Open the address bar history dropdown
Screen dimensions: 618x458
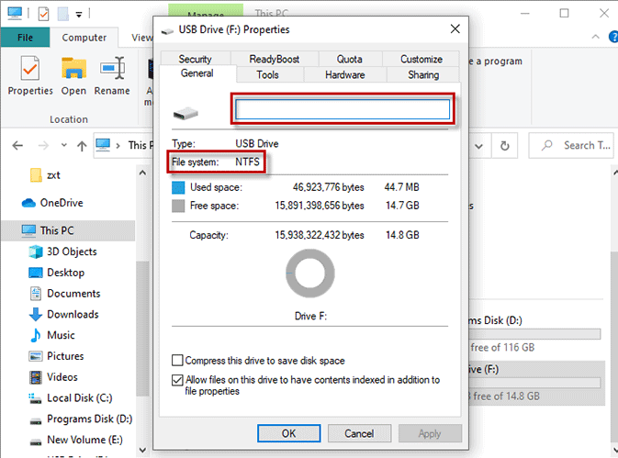(x=478, y=146)
